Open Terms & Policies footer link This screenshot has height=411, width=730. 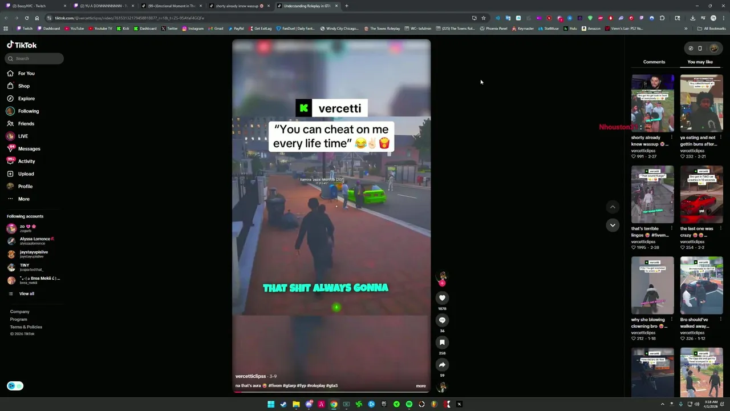coord(26,327)
